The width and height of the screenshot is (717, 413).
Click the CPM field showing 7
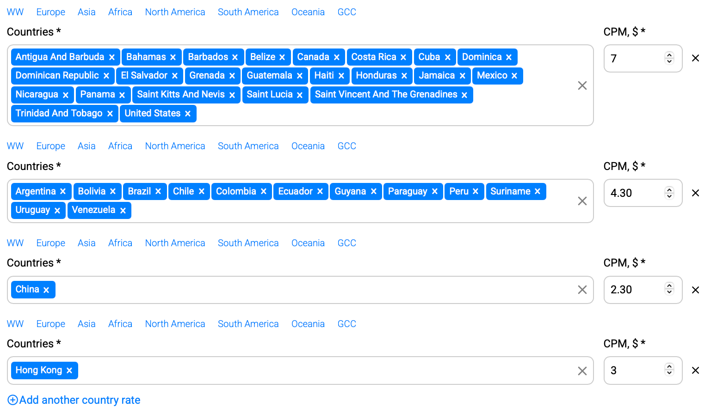(x=634, y=59)
